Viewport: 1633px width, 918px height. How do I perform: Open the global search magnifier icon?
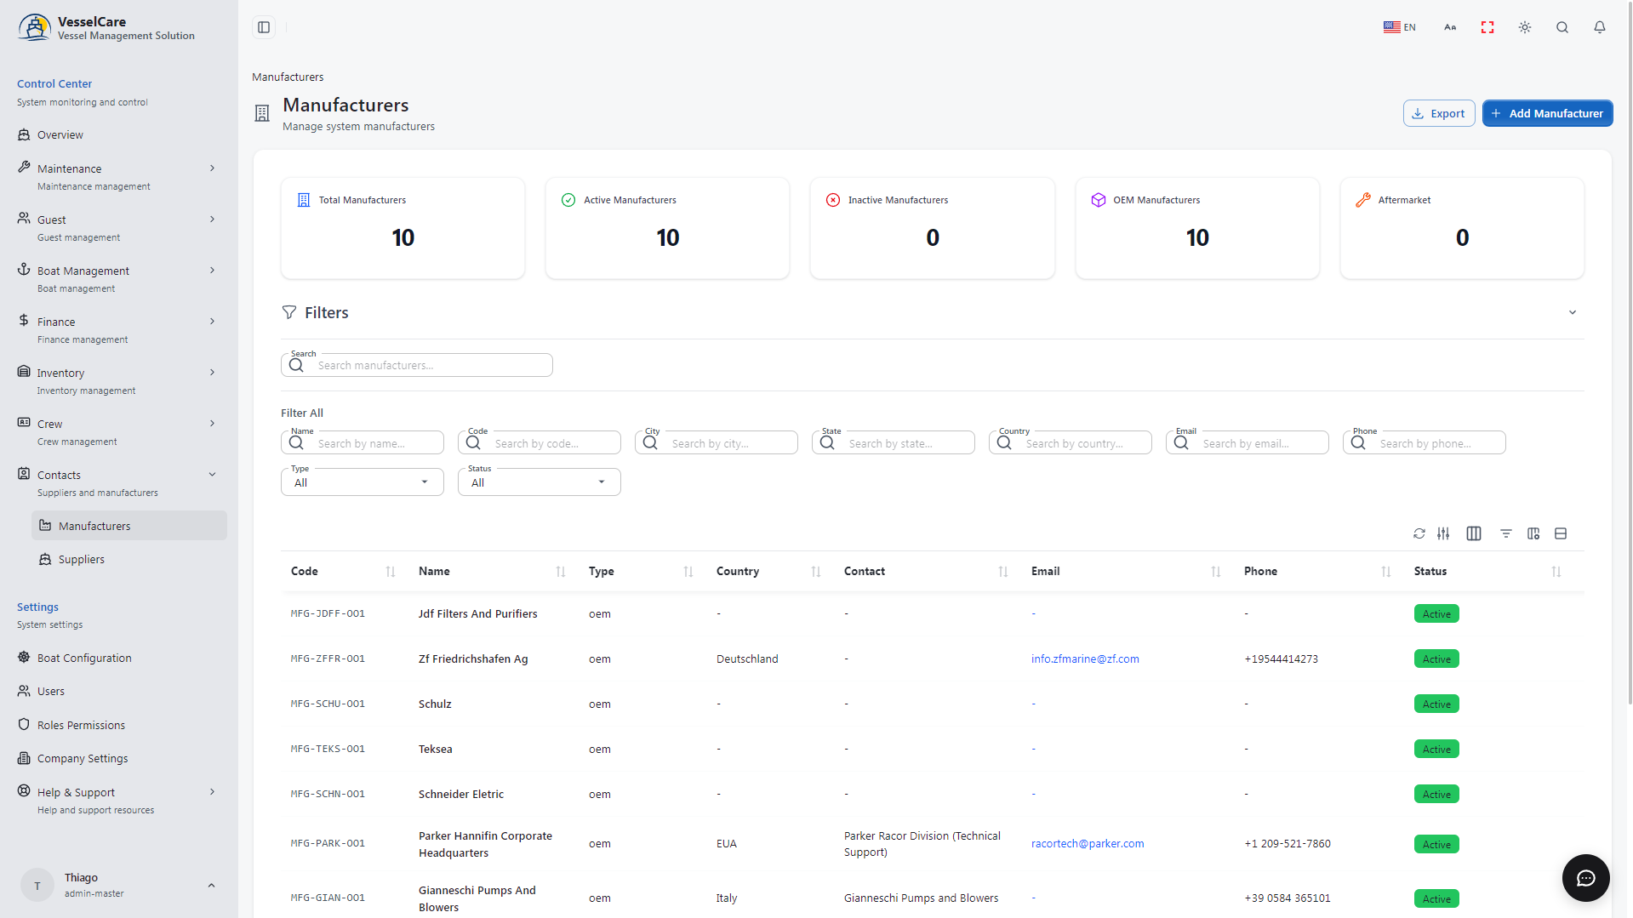click(x=1562, y=27)
